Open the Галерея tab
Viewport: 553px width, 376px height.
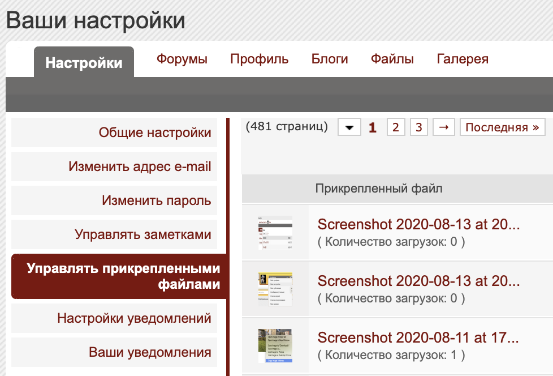point(463,59)
